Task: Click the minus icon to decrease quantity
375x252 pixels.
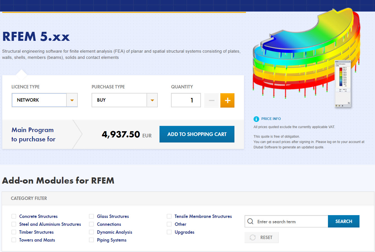Action: pyautogui.click(x=211, y=100)
